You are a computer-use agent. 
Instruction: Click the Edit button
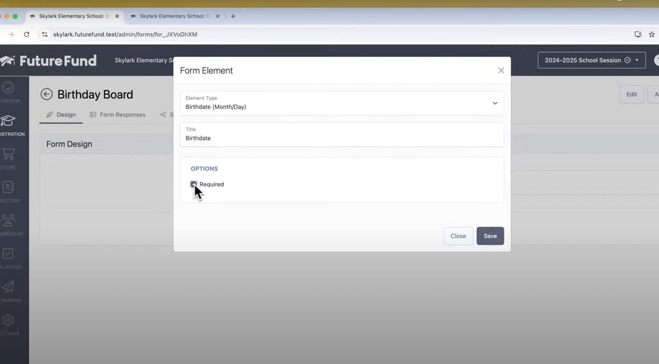point(631,94)
